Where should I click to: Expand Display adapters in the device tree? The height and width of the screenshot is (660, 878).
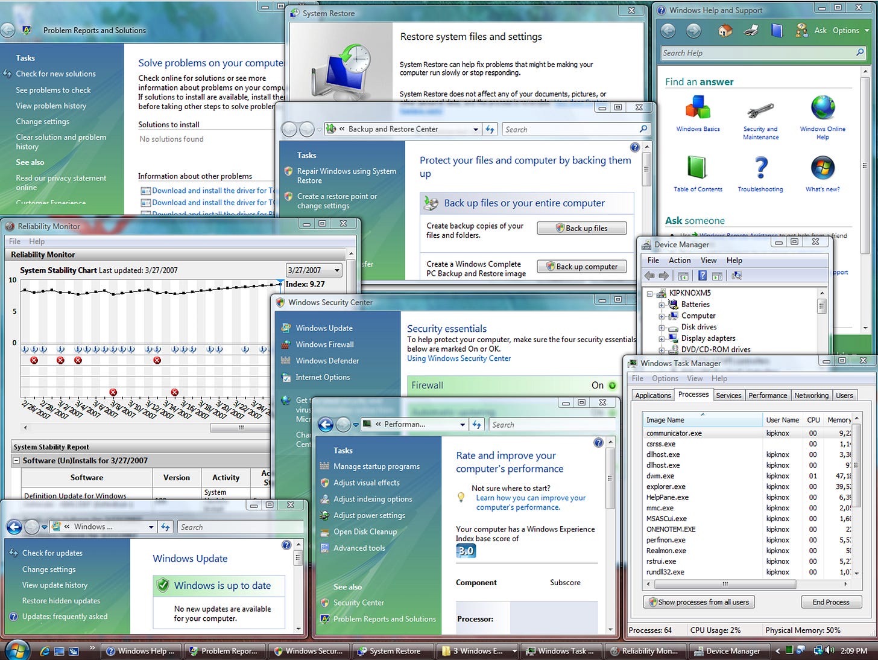click(661, 338)
